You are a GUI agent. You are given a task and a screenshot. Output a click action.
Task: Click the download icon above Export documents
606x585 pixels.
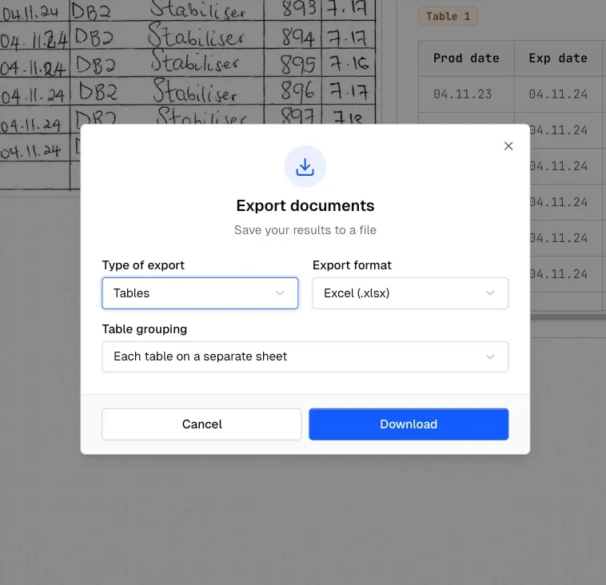(305, 166)
